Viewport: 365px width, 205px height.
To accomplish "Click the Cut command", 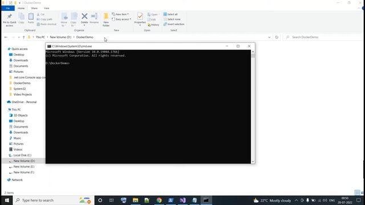I will click(x=40, y=14).
